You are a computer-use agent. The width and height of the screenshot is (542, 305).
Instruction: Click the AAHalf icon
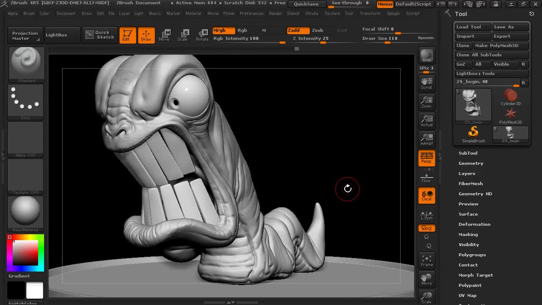tap(426, 139)
